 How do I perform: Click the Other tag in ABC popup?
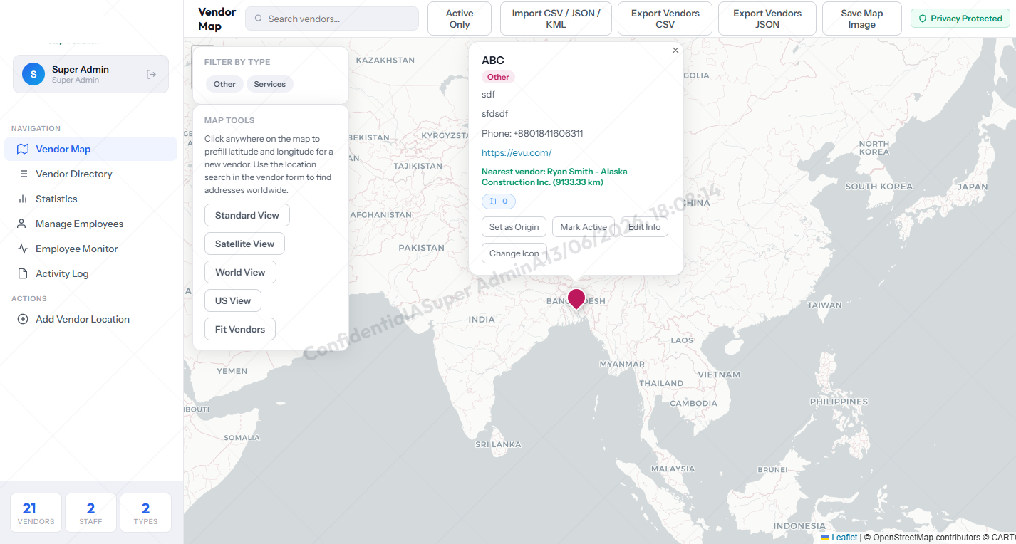[x=498, y=77]
